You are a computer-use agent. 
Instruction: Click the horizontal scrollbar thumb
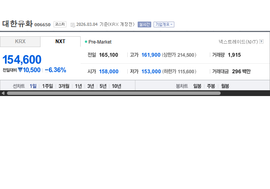click(x=114, y=93)
